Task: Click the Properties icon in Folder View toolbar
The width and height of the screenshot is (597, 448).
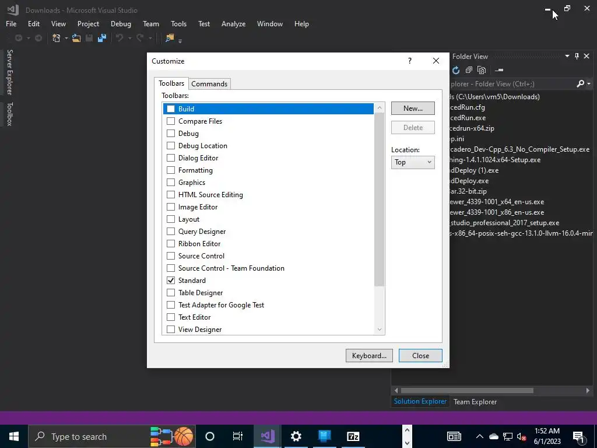Action: point(499,70)
